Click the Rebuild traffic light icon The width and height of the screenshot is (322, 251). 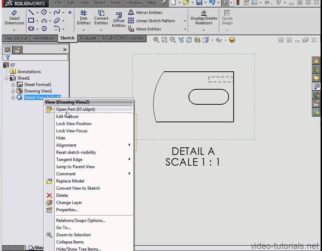pyautogui.click(x=238, y=3)
